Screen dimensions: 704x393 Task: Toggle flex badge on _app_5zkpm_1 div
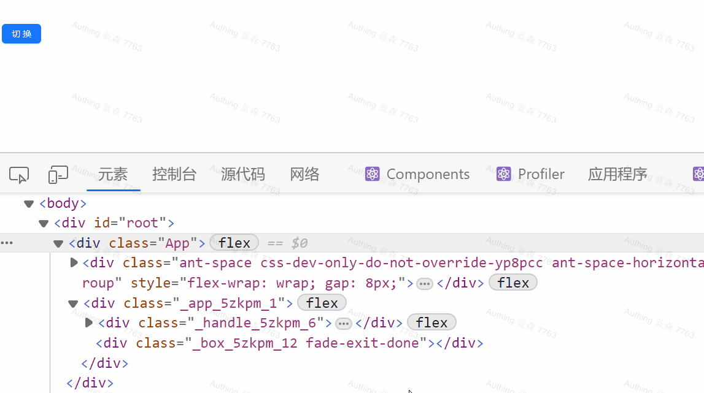click(x=322, y=303)
